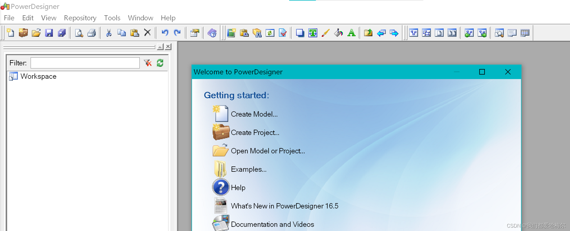This screenshot has height=231, width=570.
Task: Close the browser panel with its X
Action: (168, 47)
